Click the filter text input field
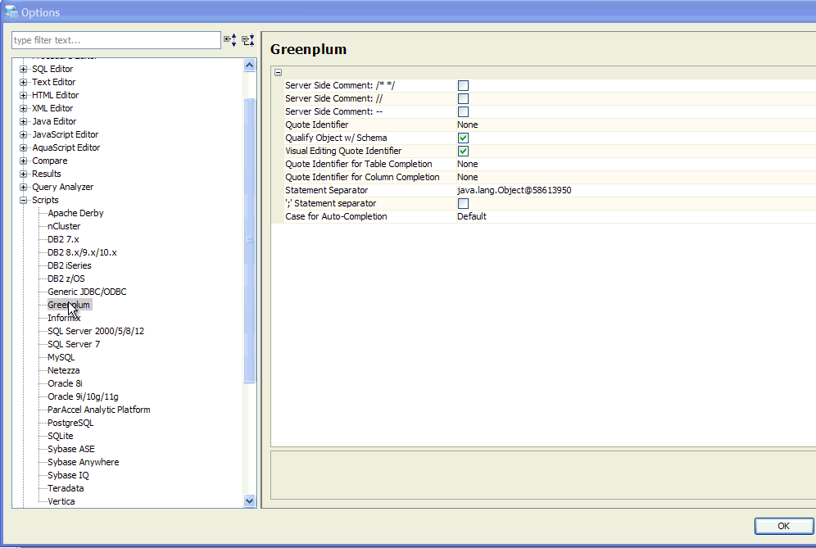This screenshot has width=816, height=548. pos(116,40)
